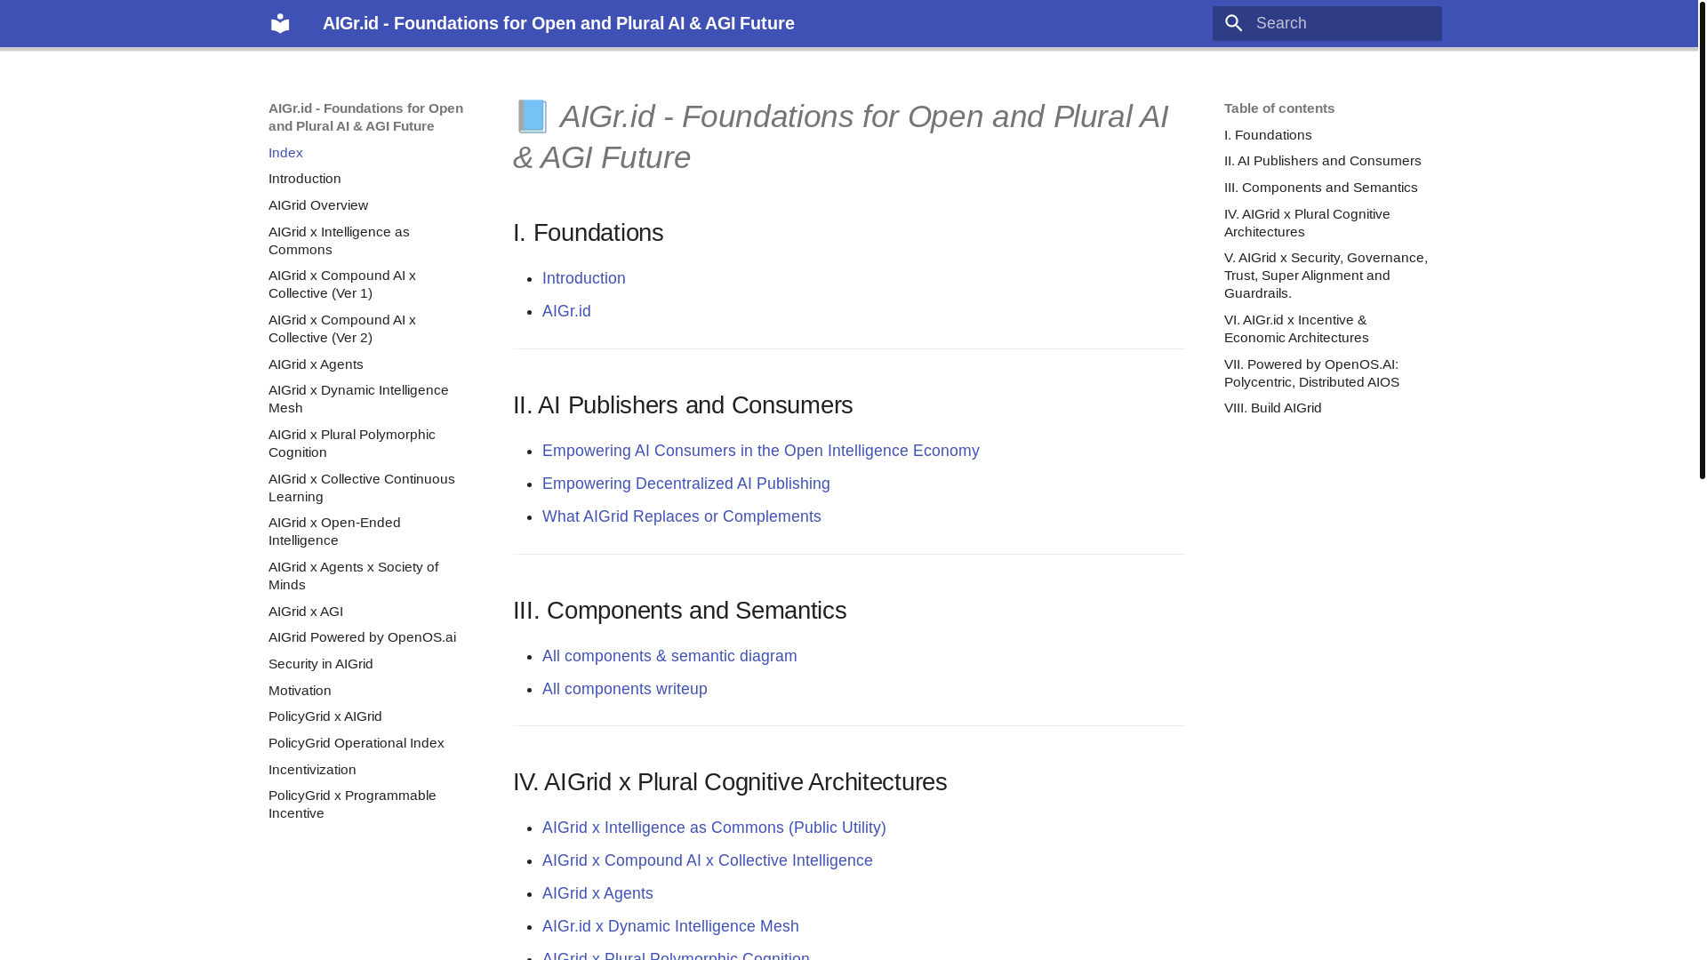Open Motivation sidebar entry
This screenshot has width=1707, height=960.
click(x=300, y=691)
